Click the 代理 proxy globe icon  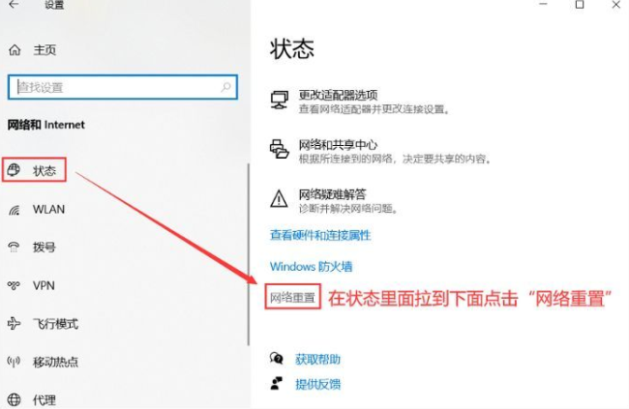coord(15,399)
